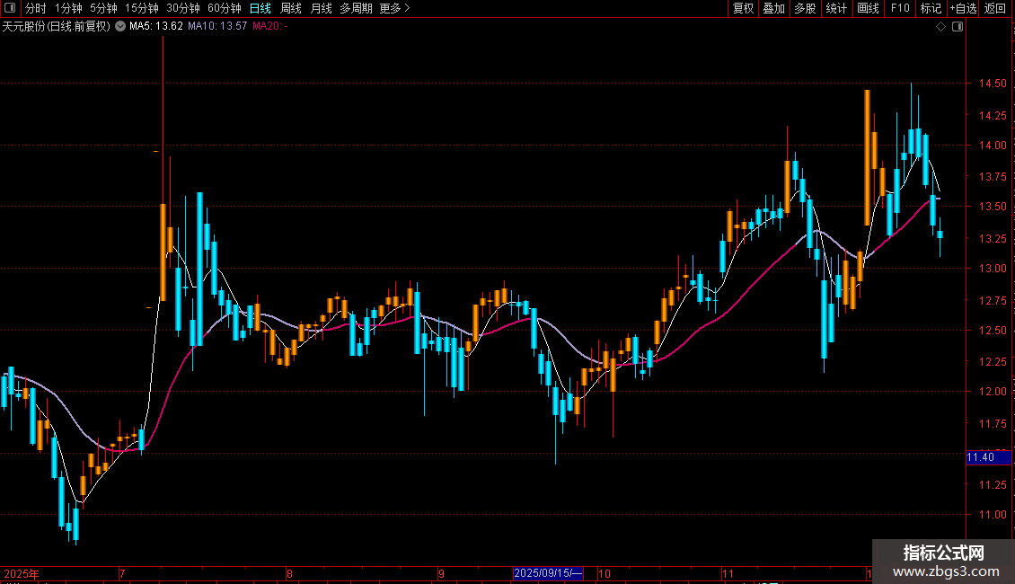Screen dimensions: 1015x584
Task: Click the 统计 statistics button
Action: (x=836, y=8)
